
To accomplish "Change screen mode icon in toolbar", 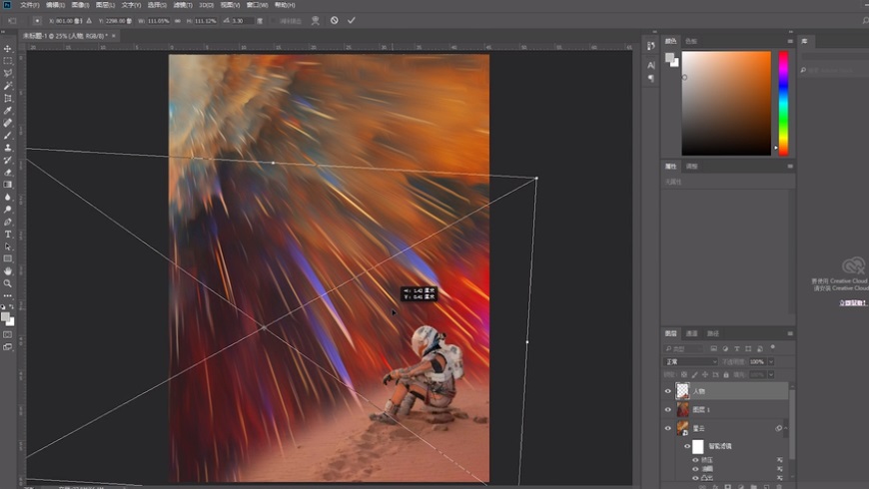I will (8, 347).
